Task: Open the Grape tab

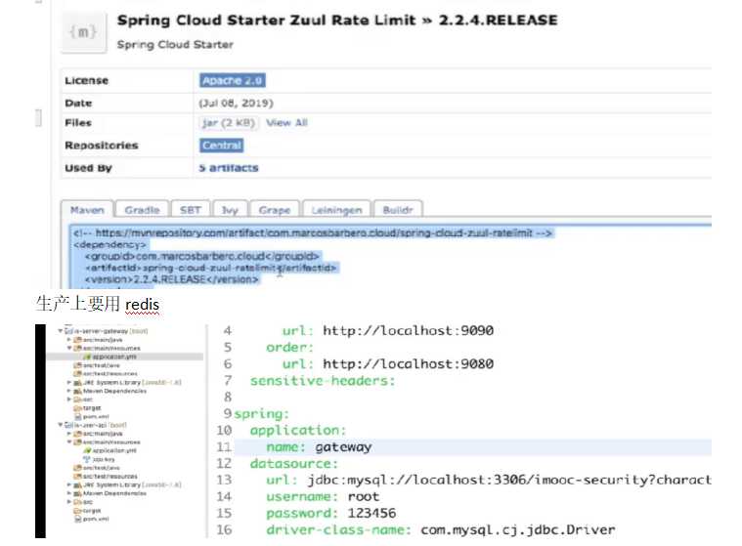Action: [275, 209]
